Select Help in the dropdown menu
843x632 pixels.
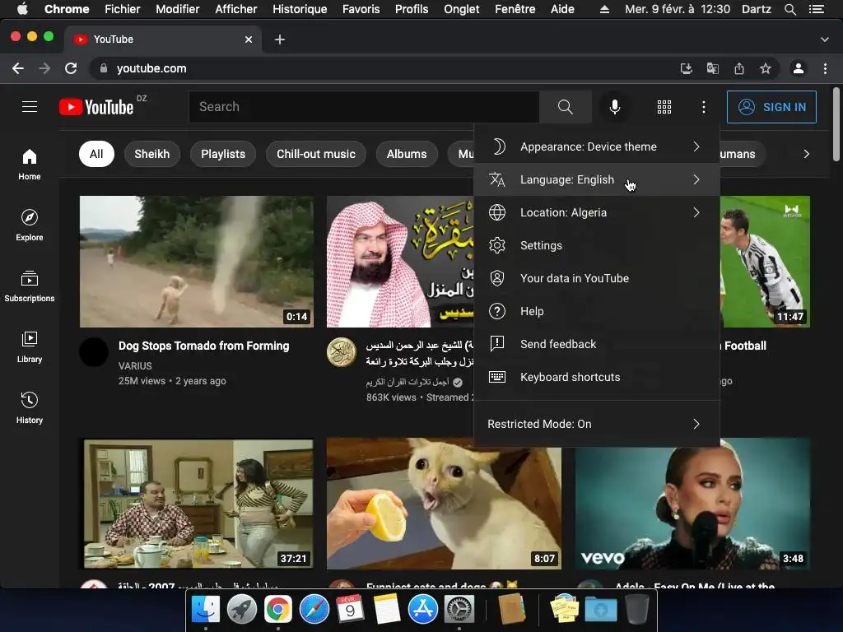(x=596, y=311)
